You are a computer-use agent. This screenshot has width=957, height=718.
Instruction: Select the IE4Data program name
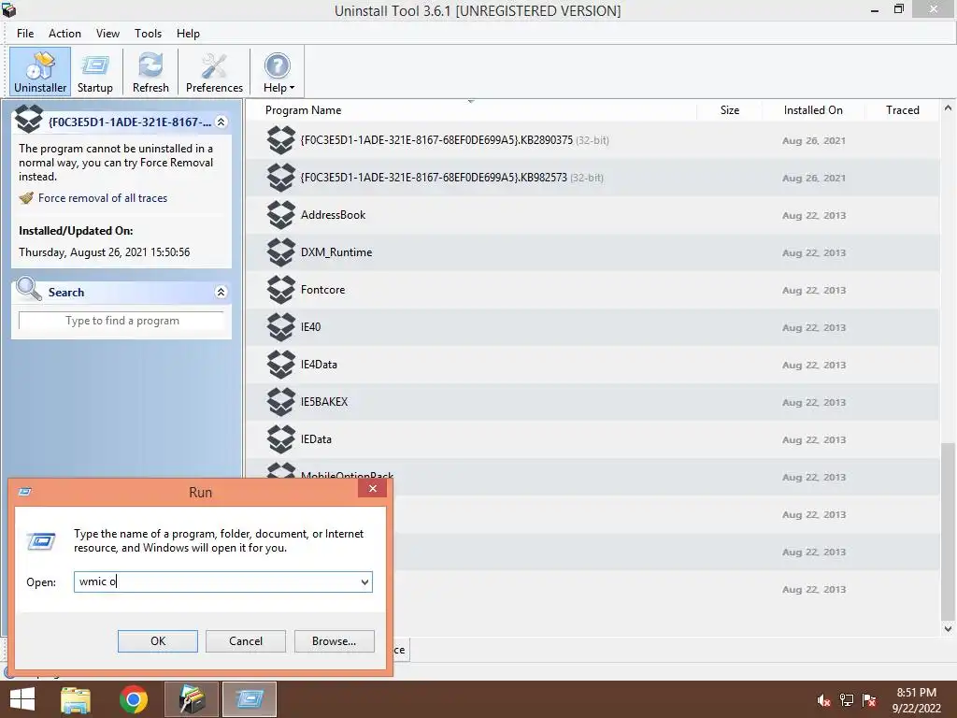coord(319,365)
